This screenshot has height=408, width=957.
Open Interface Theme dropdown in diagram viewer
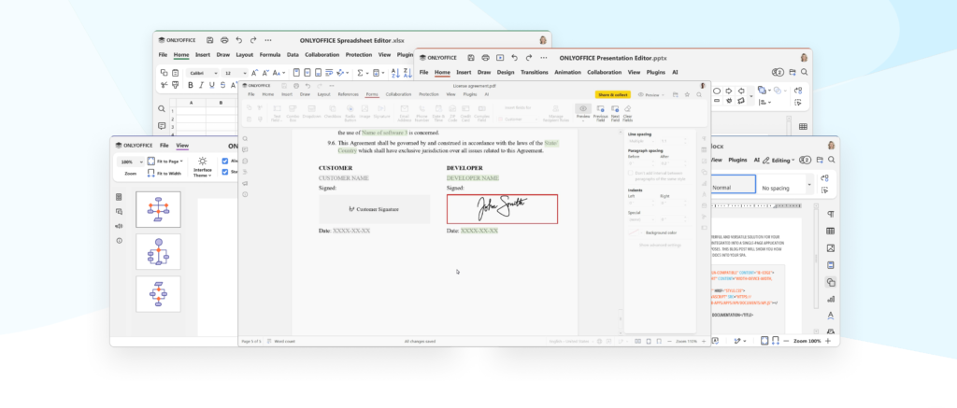[x=202, y=167]
